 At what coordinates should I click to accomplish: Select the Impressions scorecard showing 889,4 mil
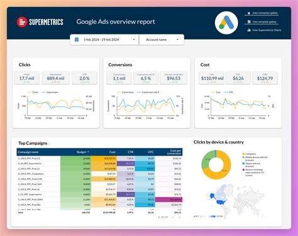pos(55,78)
